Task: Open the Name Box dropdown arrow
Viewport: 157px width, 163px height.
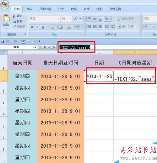Action: (x=36, y=47)
